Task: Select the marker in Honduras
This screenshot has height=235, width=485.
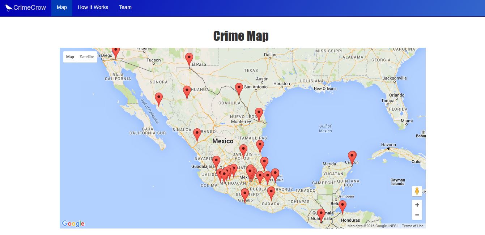Action: pos(342,208)
